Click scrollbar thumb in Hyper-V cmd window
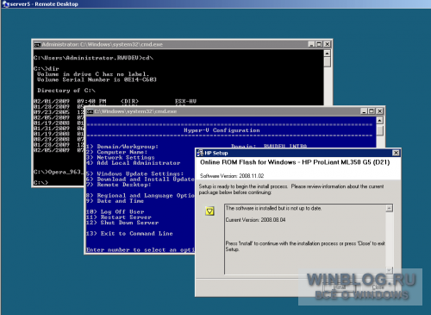This screenshot has width=431, height=315. [379, 130]
